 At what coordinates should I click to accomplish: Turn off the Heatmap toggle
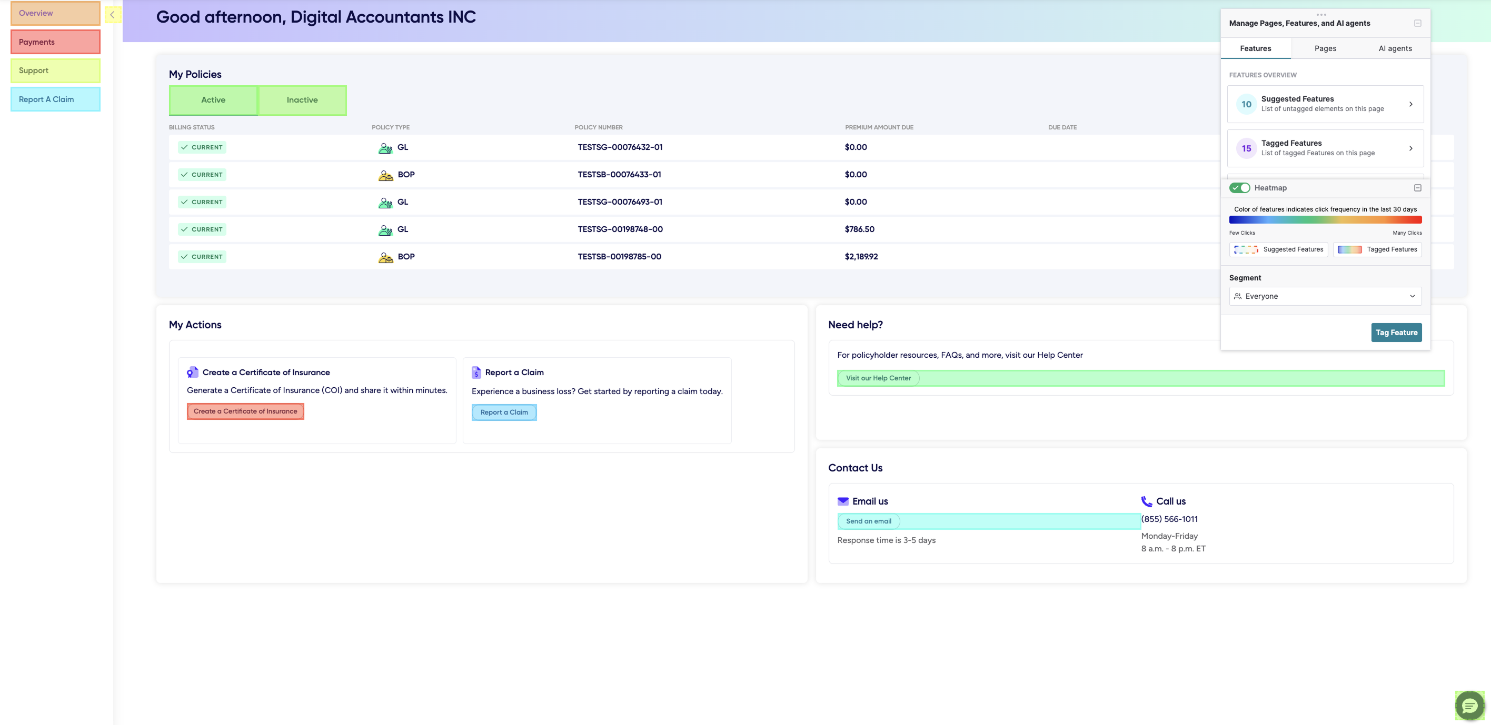click(1240, 187)
